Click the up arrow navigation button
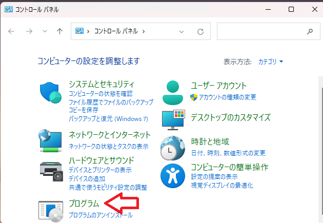This screenshot has height=223, width=323. pyautogui.click(x=59, y=31)
